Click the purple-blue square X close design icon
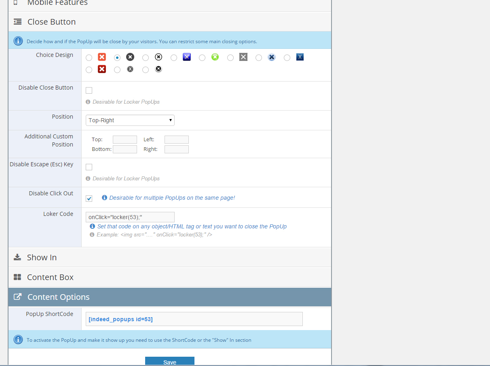490x366 pixels. tap(187, 57)
